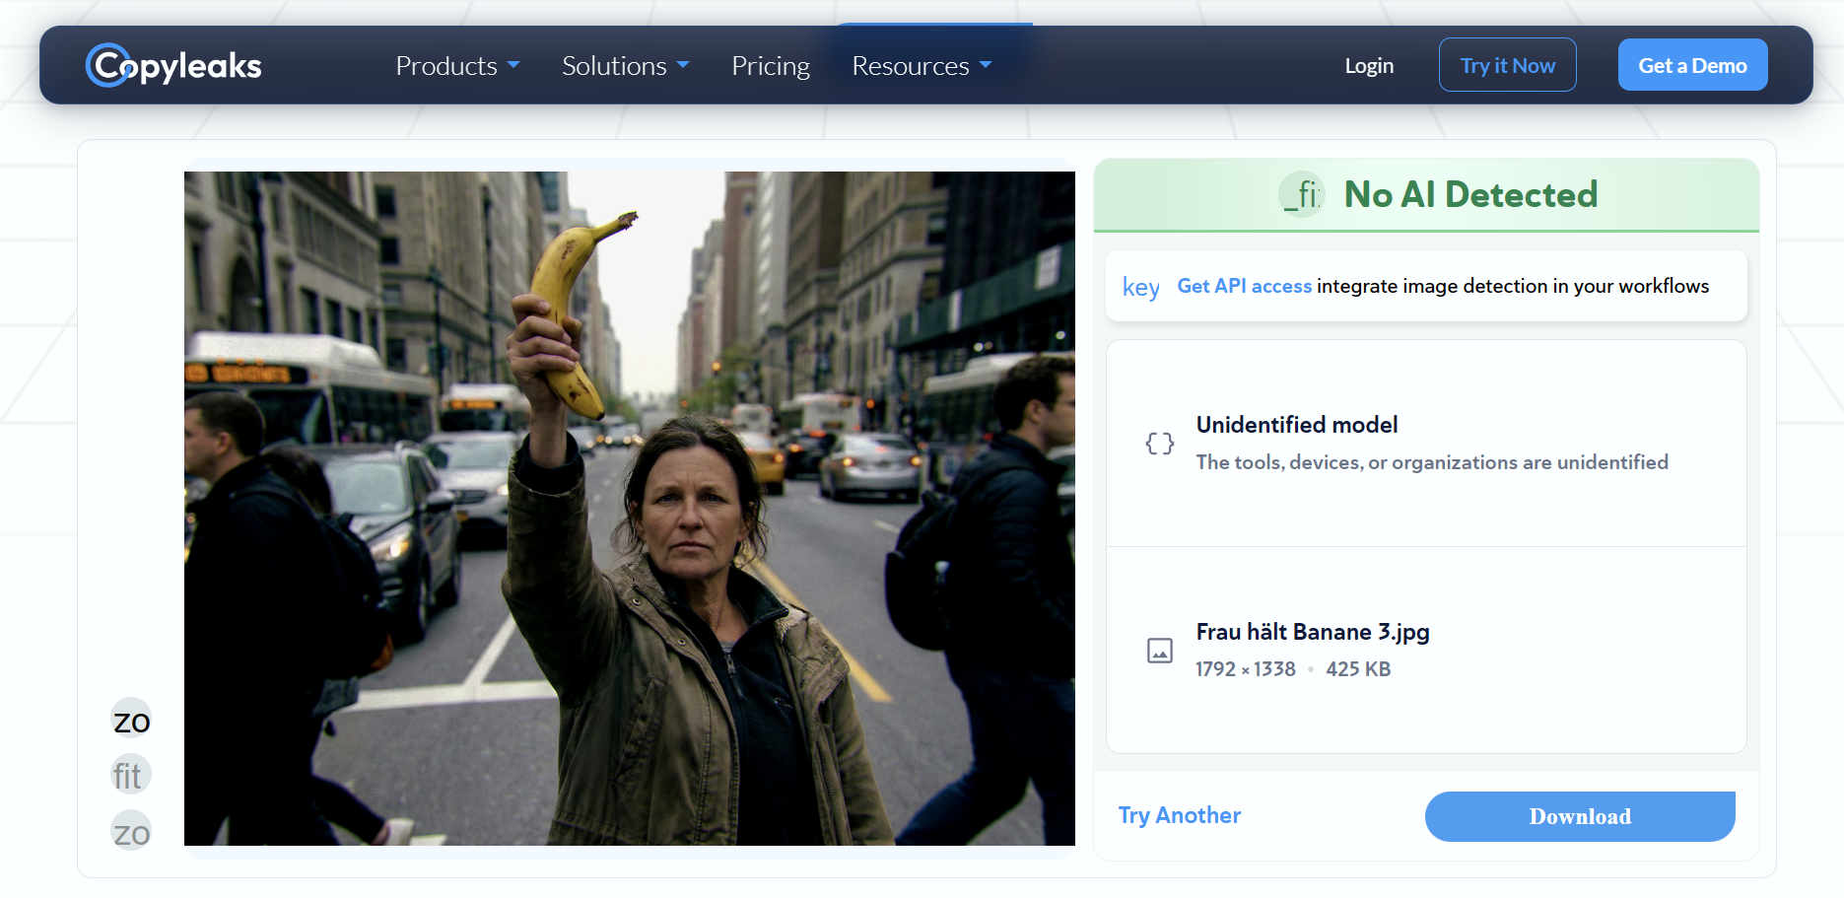Image resolution: width=1844 pixels, height=898 pixels.
Task: Click the image file icon beside the filename
Action: click(x=1159, y=651)
